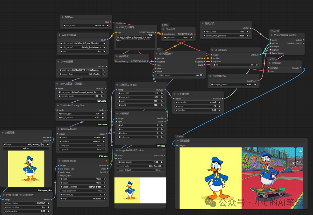This screenshot has height=215, width=313.
Task: Click the rel_l1_thresh field in TeaCache node
Action: tap(82, 118)
